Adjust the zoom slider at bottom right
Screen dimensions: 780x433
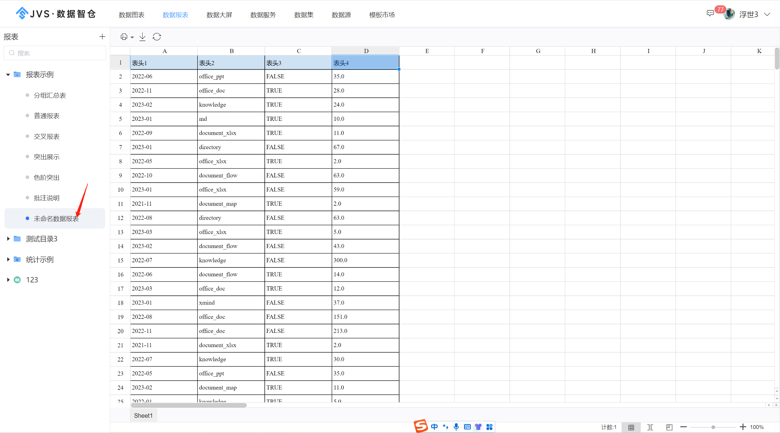[713, 427]
